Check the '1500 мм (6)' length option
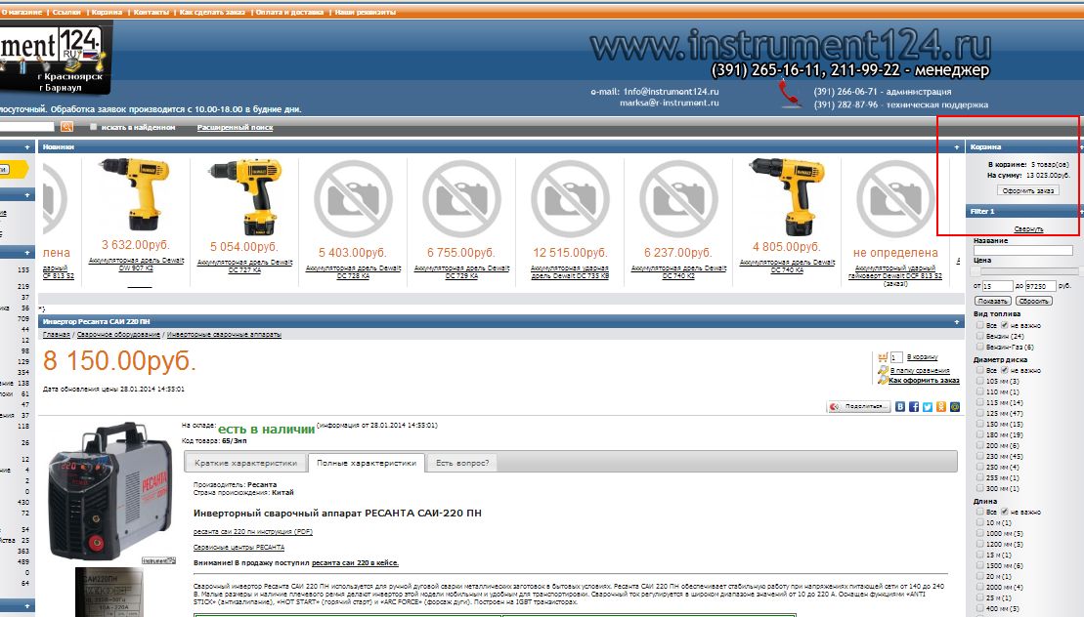Viewport: 1084px width, 617px height. point(979,565)
